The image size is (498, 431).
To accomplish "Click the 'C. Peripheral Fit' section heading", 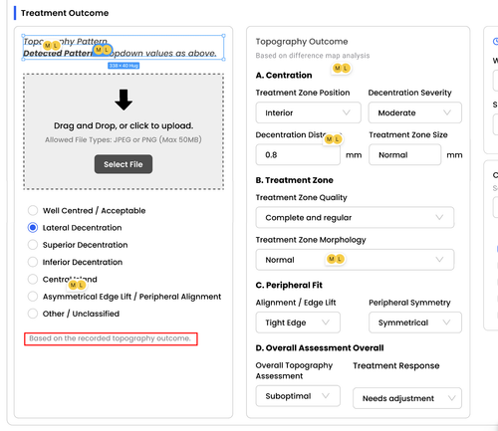I will click(289, 285).
